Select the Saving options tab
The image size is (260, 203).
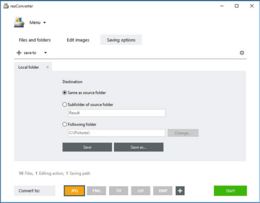[x=121, y=40]
